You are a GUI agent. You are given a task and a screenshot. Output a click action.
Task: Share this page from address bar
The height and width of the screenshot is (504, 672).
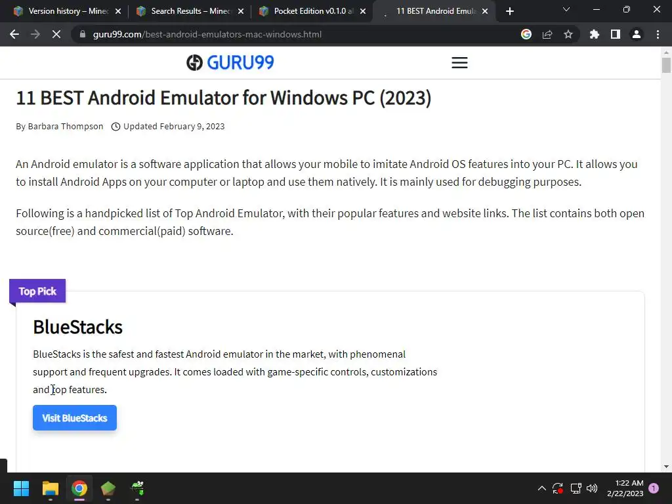point(547,34)
